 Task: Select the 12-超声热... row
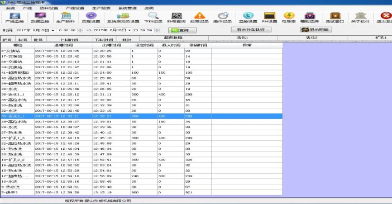[x=141, y=176]
